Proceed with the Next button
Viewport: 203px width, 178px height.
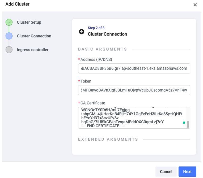click(x=187, y=172)
